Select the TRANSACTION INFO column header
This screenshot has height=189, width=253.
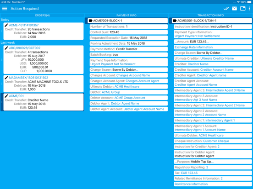210,15
